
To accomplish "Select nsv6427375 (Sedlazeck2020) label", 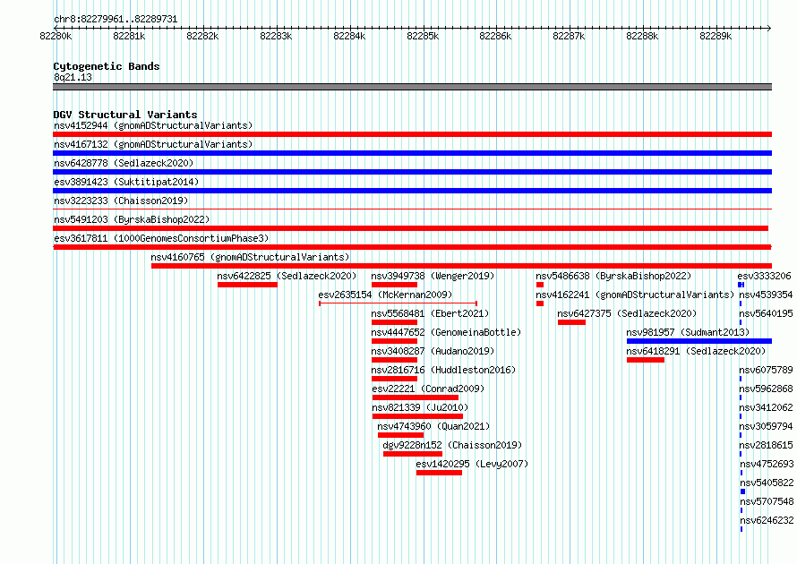I will coord(627,313).
